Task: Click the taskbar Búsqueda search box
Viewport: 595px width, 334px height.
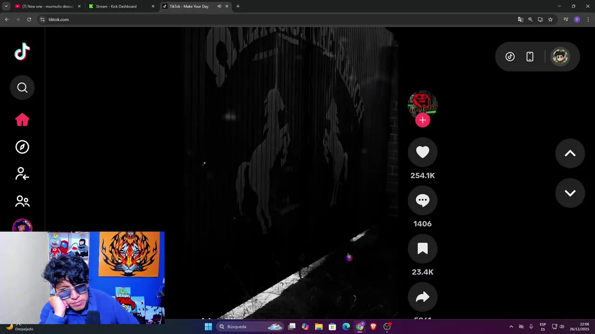Action: coord(250,327)
